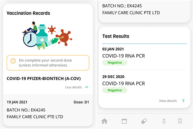Click the COVID-19 Pfizer-BioNTech vaccine heading
The height and width of the screenshot is (129, 193).
(x=44, y=78)
